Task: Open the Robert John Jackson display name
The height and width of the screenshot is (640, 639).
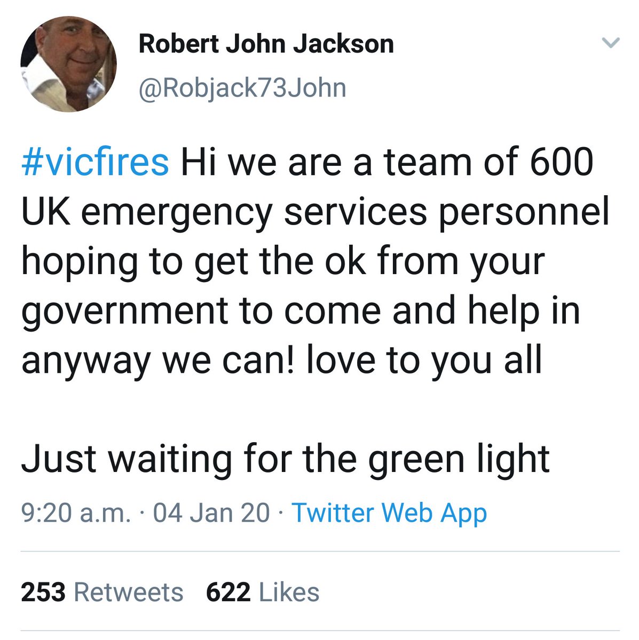Action: click(266, 44)
